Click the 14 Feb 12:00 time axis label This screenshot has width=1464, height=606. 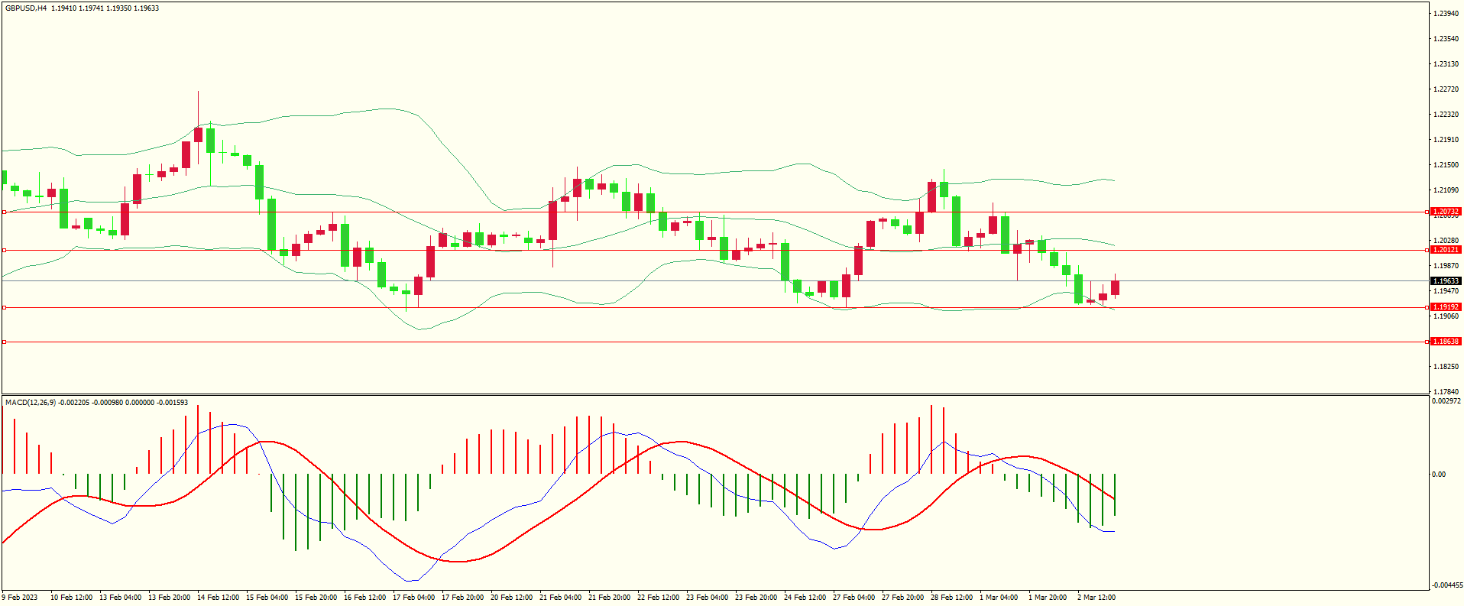coord(218,598)
